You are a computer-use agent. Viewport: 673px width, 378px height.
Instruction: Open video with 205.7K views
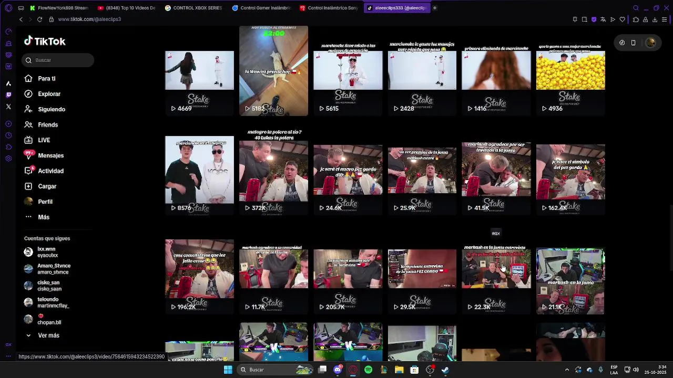coord(348,269)
